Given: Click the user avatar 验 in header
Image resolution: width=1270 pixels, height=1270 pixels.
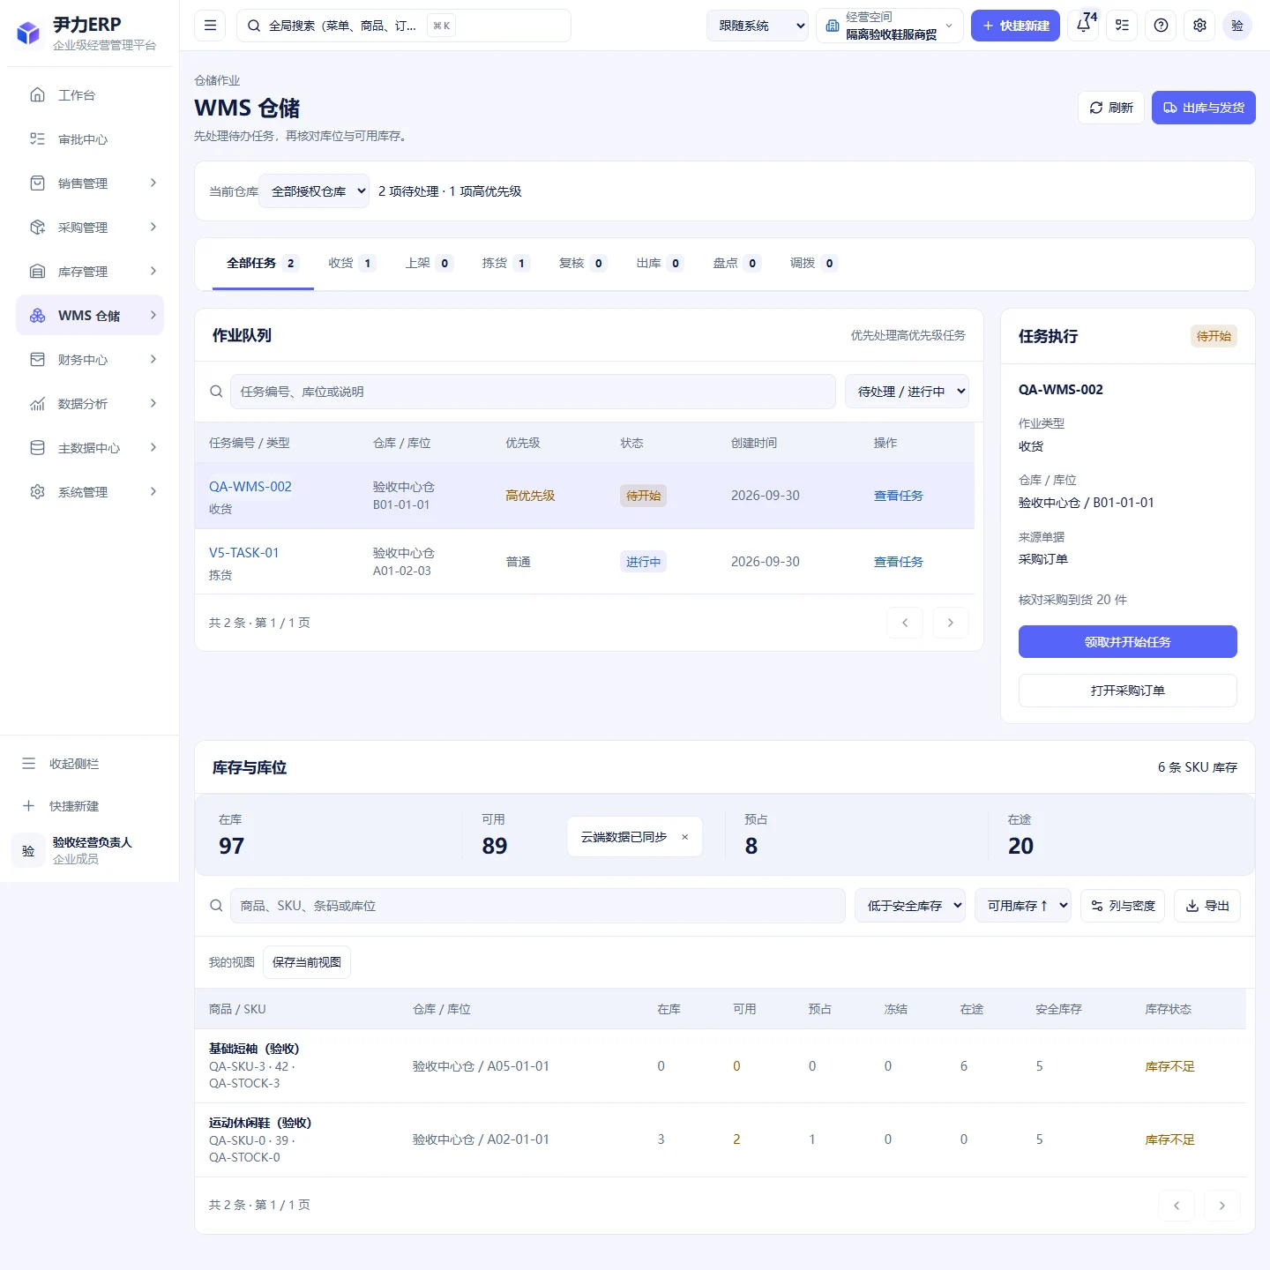Looking at the screenshot, I should [x=1237, y=26].
